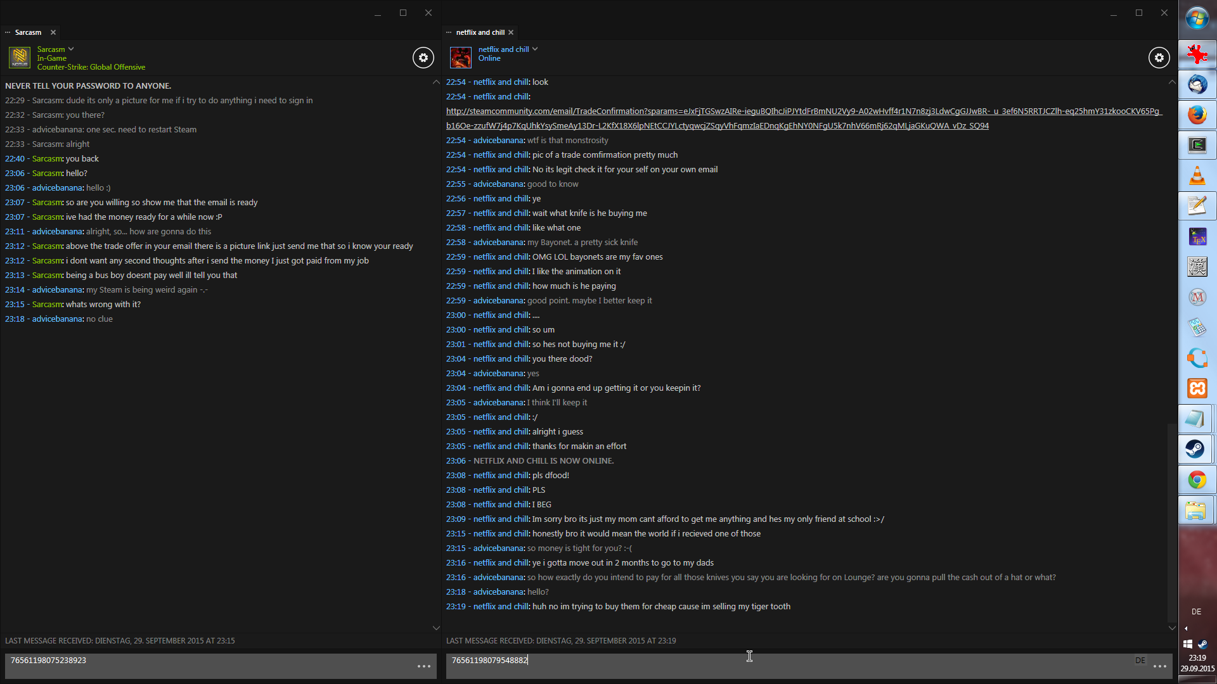
Task: Select the netflix and chill chat tab
Action: [x=480, y=32]
